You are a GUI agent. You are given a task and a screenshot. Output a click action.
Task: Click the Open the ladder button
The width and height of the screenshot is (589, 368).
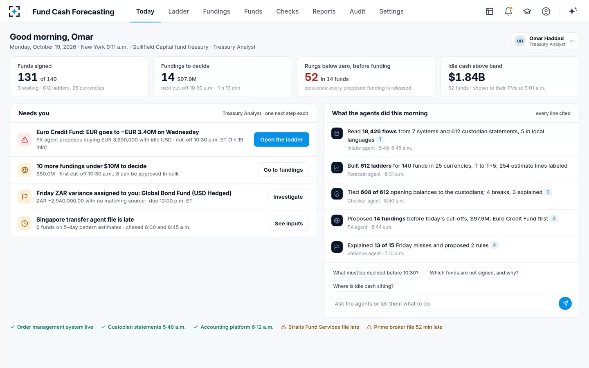click(281, 139)
